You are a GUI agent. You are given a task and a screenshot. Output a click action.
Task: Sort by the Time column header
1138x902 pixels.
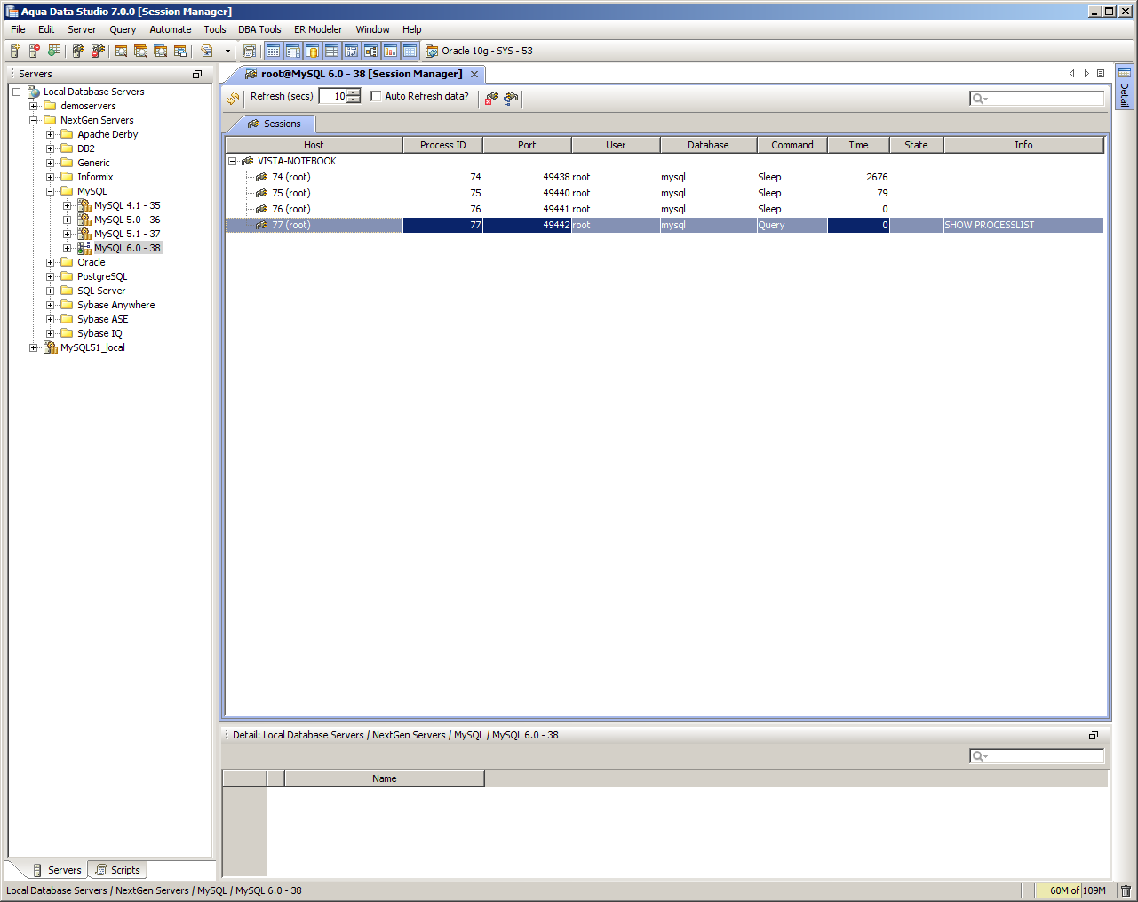(x=858, y=145)
